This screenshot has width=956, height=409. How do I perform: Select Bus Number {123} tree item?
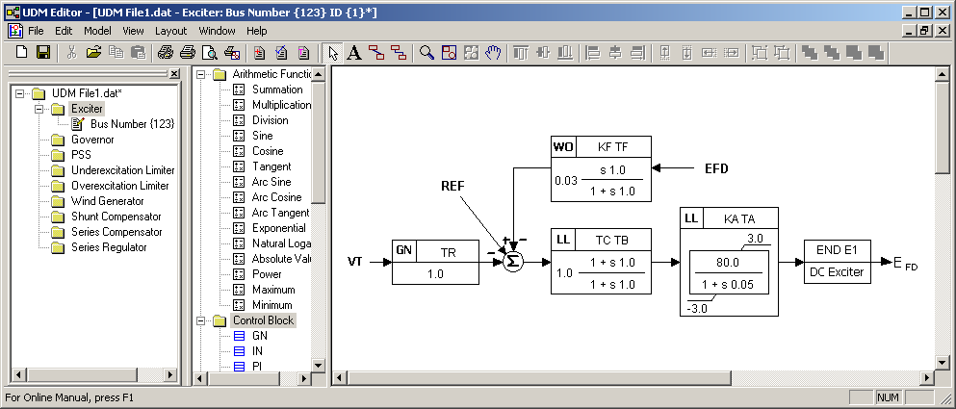(x=132, y=124)
